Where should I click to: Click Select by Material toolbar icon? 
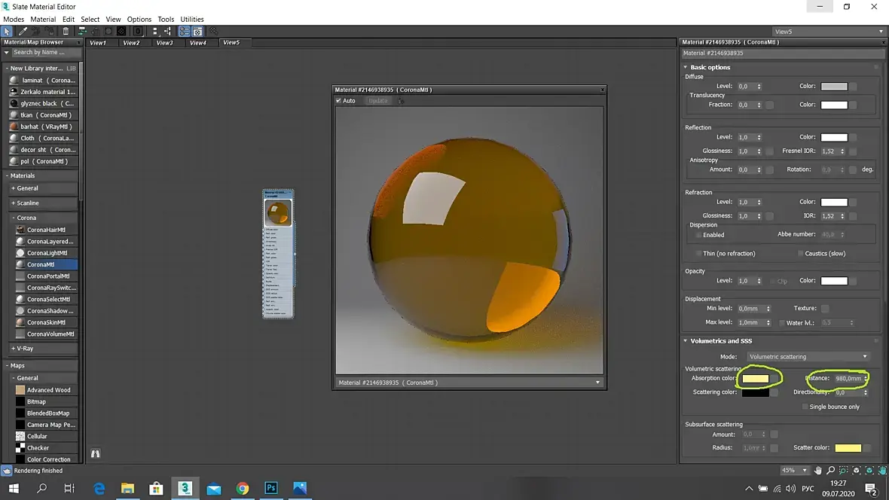[x=213, y=31]
